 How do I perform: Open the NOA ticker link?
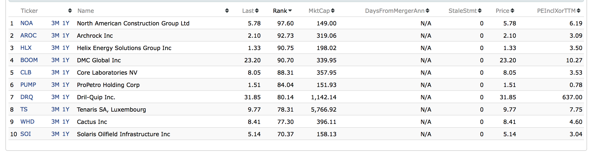(27, 23)
